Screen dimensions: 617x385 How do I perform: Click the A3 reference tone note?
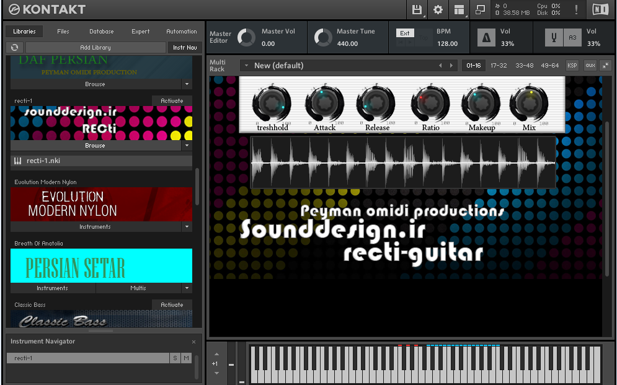click(x=572, y=38)
